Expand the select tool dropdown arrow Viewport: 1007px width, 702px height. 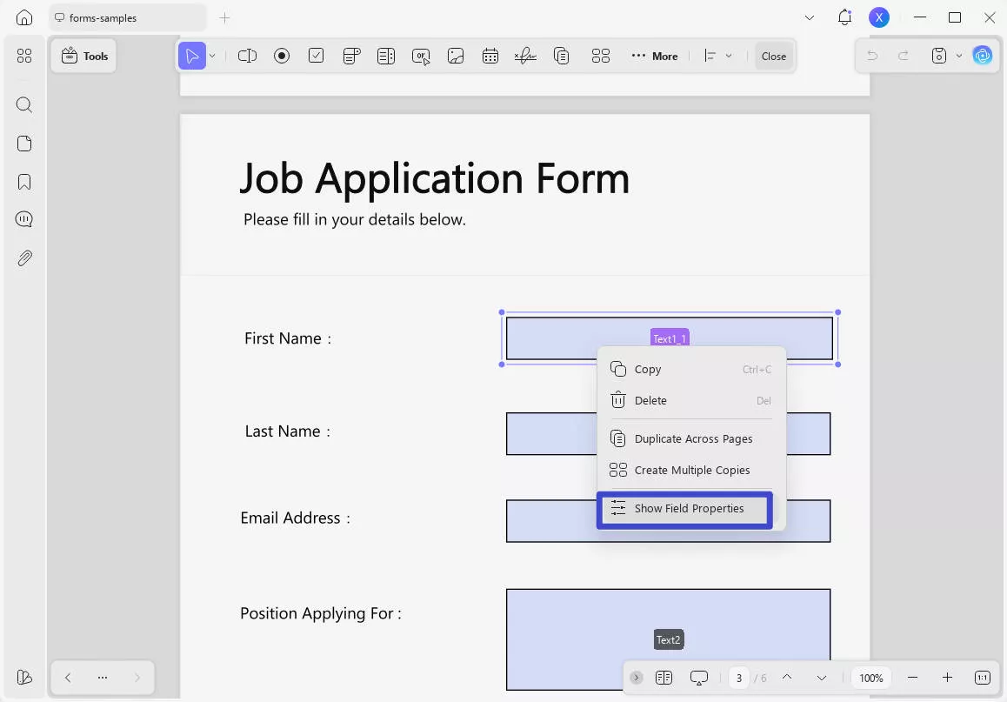pyautogui.click(x=211, y=55)
